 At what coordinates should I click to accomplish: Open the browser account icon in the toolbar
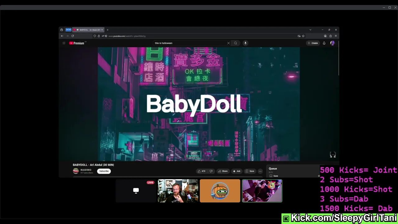click(x=325, y=36)
